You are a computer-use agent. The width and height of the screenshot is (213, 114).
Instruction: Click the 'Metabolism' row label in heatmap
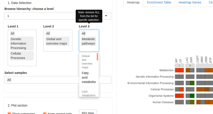click(x=167, y=70)
